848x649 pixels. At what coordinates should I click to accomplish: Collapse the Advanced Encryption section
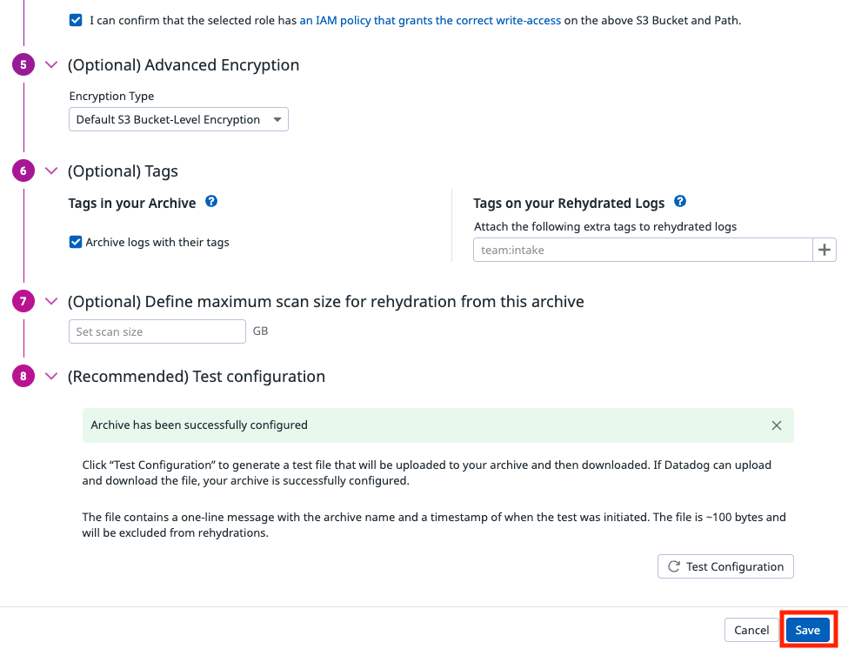tap(51, 65)
